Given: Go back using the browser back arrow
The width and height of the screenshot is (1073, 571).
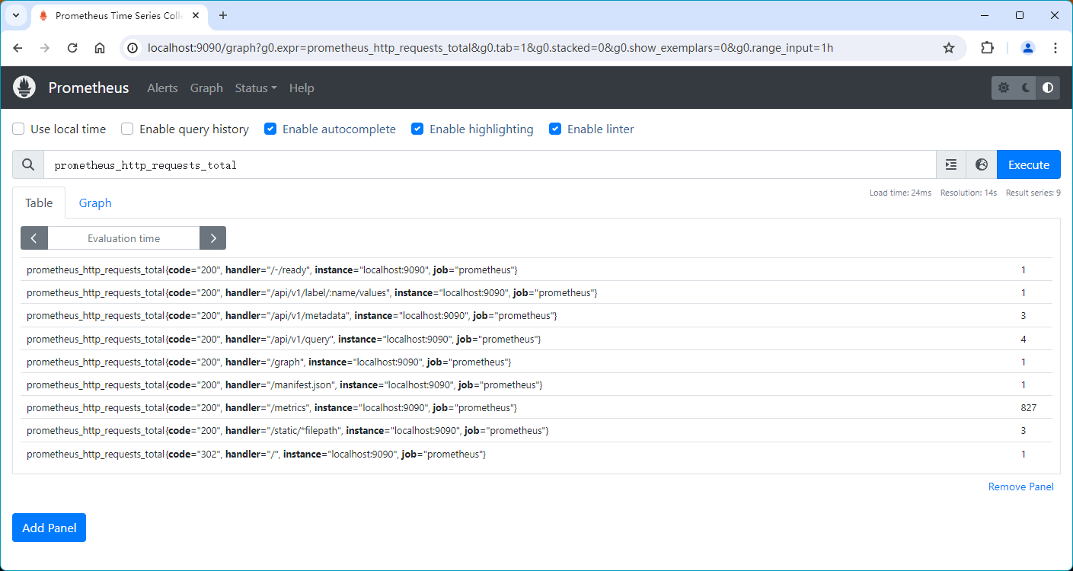Looking at the screenshot, I should click(18, 48).
